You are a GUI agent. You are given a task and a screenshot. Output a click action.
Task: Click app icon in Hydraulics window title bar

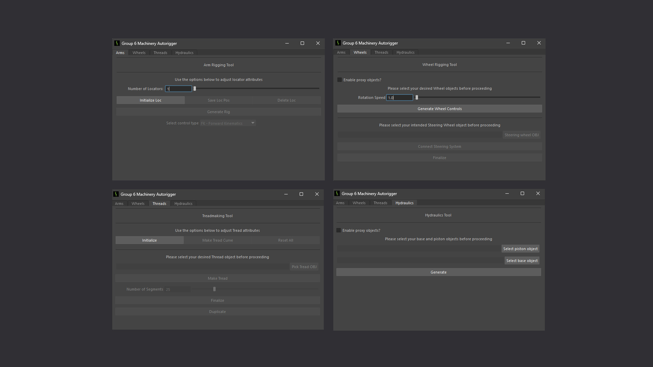point(337,193)
